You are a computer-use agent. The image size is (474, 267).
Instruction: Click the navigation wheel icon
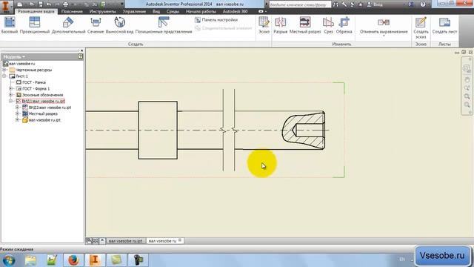467,68
